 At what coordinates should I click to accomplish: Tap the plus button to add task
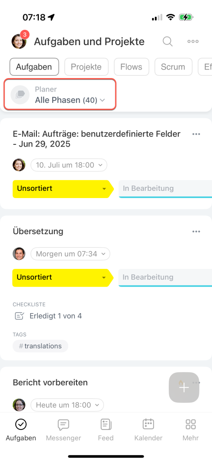(184, 388)
